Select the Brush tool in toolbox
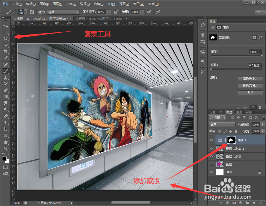Viewport: 266px width, 206px height. click(x=6, y=71)
